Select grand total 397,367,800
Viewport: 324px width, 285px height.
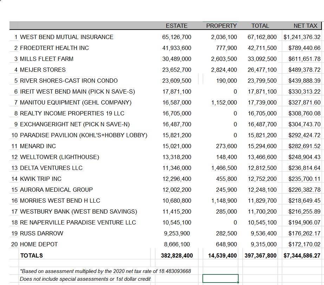[x=260, y=256]
